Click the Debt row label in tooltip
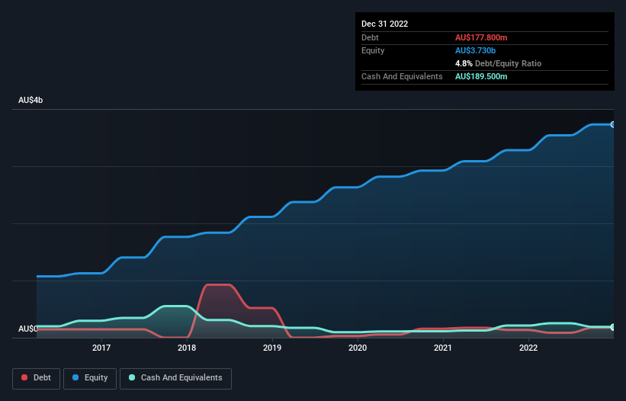 (x=370, y=37)
